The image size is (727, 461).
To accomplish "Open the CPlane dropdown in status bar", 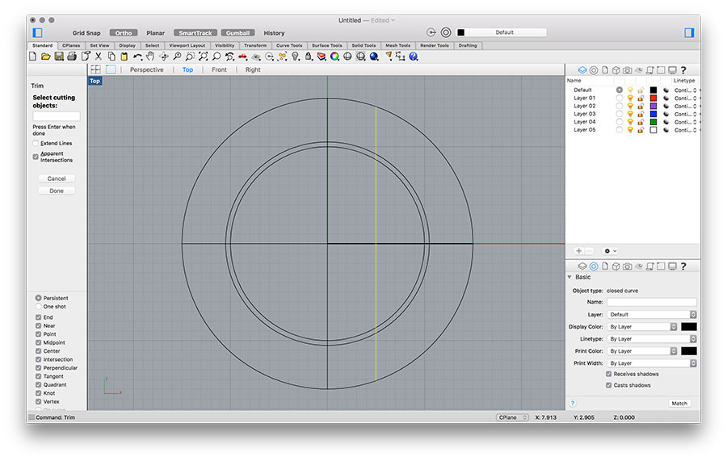I will [512, 417].
